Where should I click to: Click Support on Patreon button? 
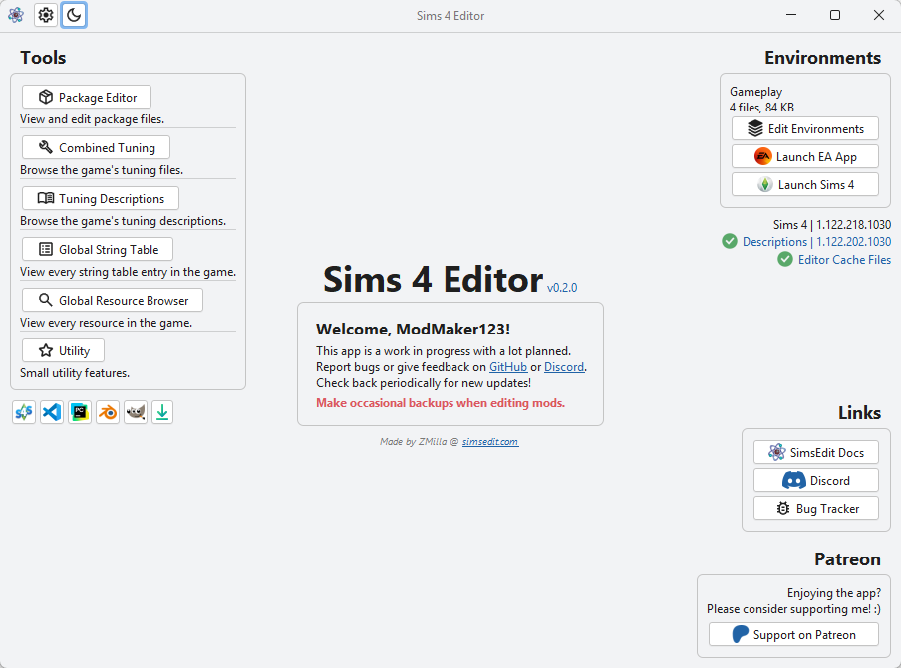[x=793, y=635]
